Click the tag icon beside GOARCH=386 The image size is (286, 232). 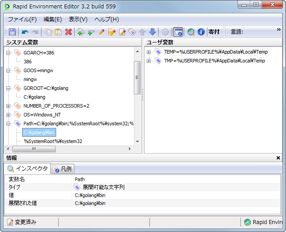pyautogui.click(x=18, y=53)
